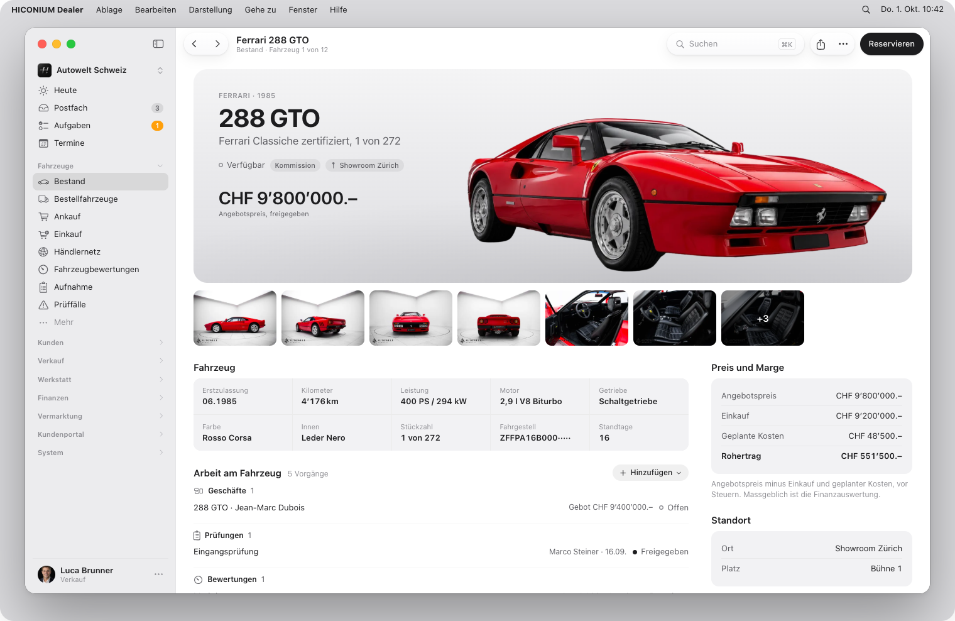Expand the Werkstatt sidebar group

pos(101,380)
